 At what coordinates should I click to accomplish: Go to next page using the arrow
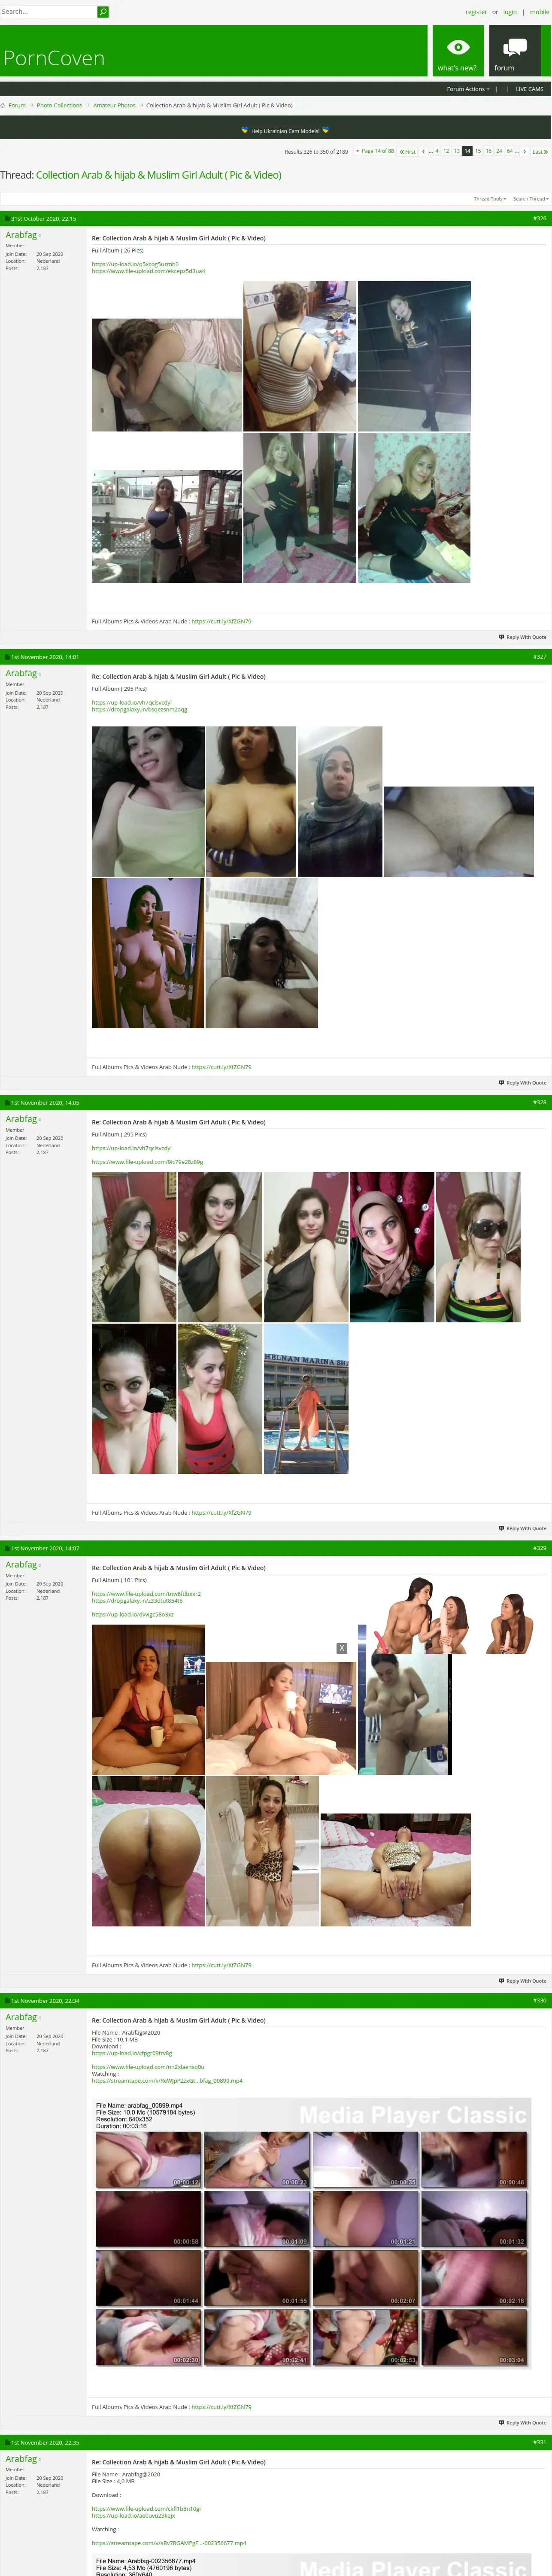pos(524,151)
